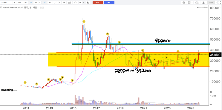222x110 pixels.
Task: Open the dropdown arrow beside 2024
Action: [216, 2]
